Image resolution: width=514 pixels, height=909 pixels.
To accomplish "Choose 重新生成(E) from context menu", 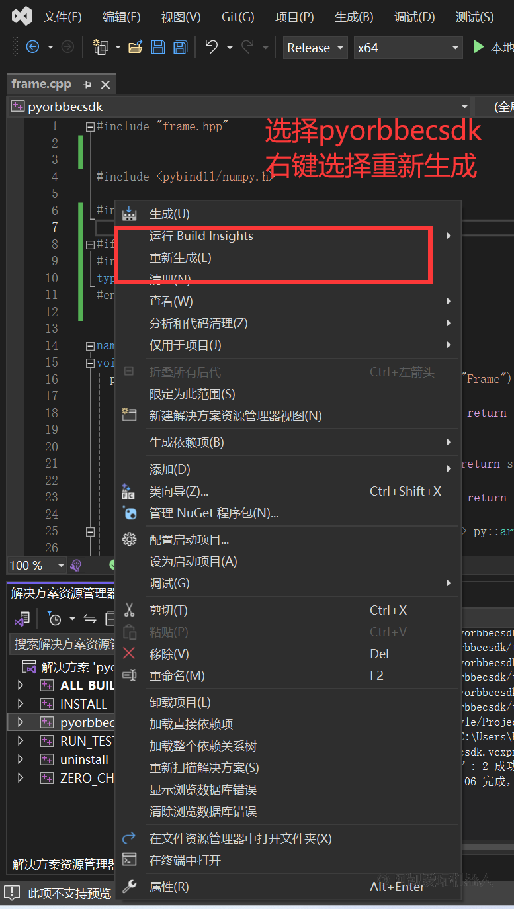I will [x=288, y=258].
